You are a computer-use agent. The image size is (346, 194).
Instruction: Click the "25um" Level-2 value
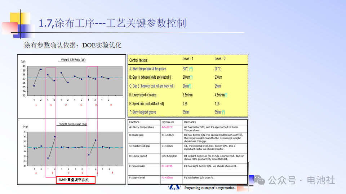tap(218, 86)
